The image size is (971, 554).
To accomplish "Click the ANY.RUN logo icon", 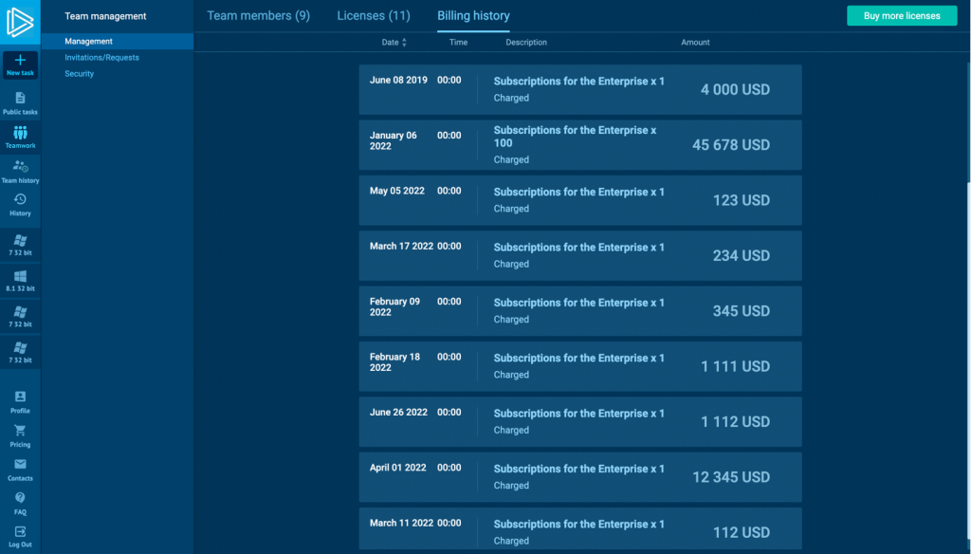I will point(20,22).
